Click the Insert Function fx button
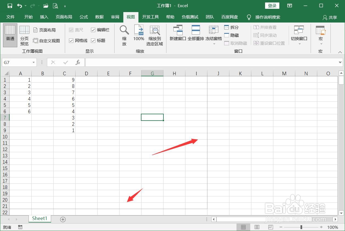Screen dimensions: 345x231 [78, 62]
